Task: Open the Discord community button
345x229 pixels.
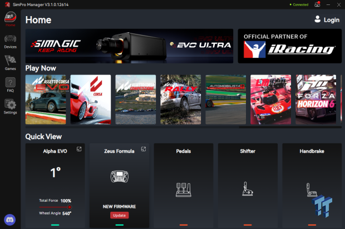Action: (x=10, y=220)
